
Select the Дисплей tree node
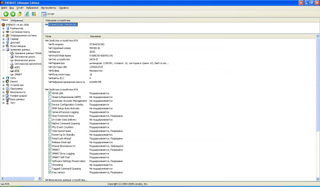(x=15, y=43)
